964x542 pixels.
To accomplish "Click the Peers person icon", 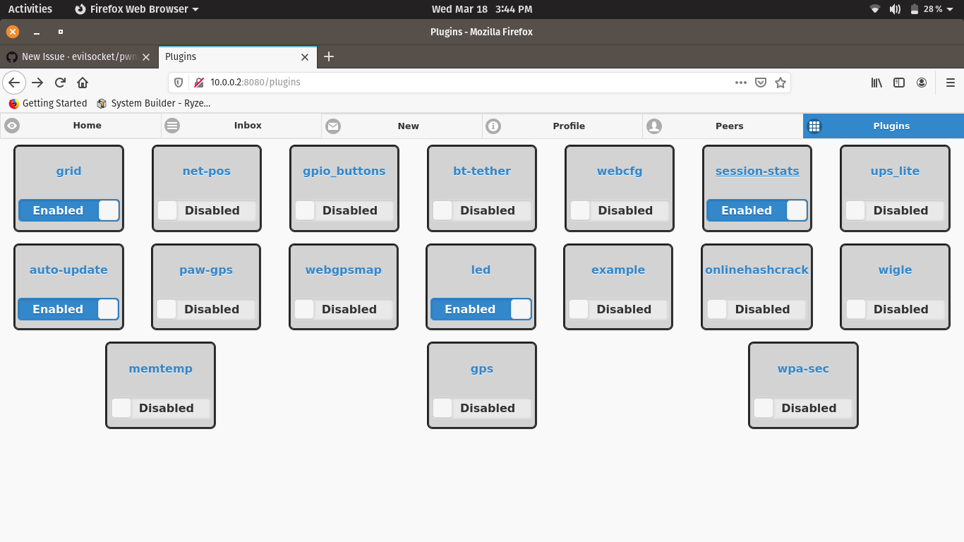I will pyautogui.click(x=654, y=126).
